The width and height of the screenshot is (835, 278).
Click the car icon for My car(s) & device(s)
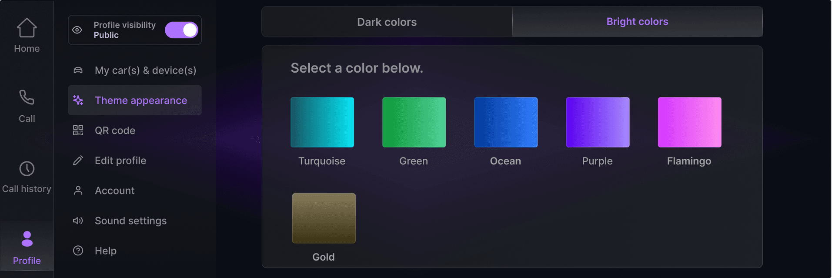(x=78, y=70)
